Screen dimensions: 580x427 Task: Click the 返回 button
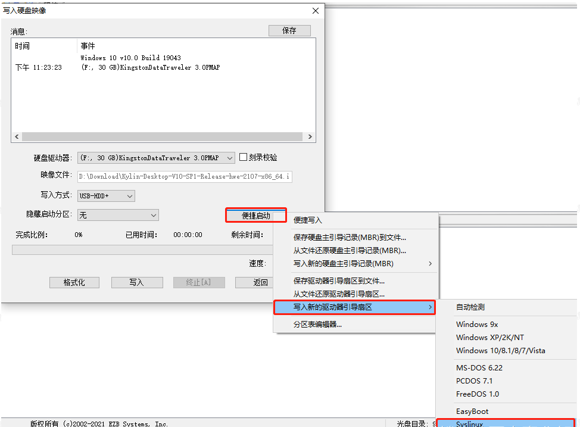point(254,282)
